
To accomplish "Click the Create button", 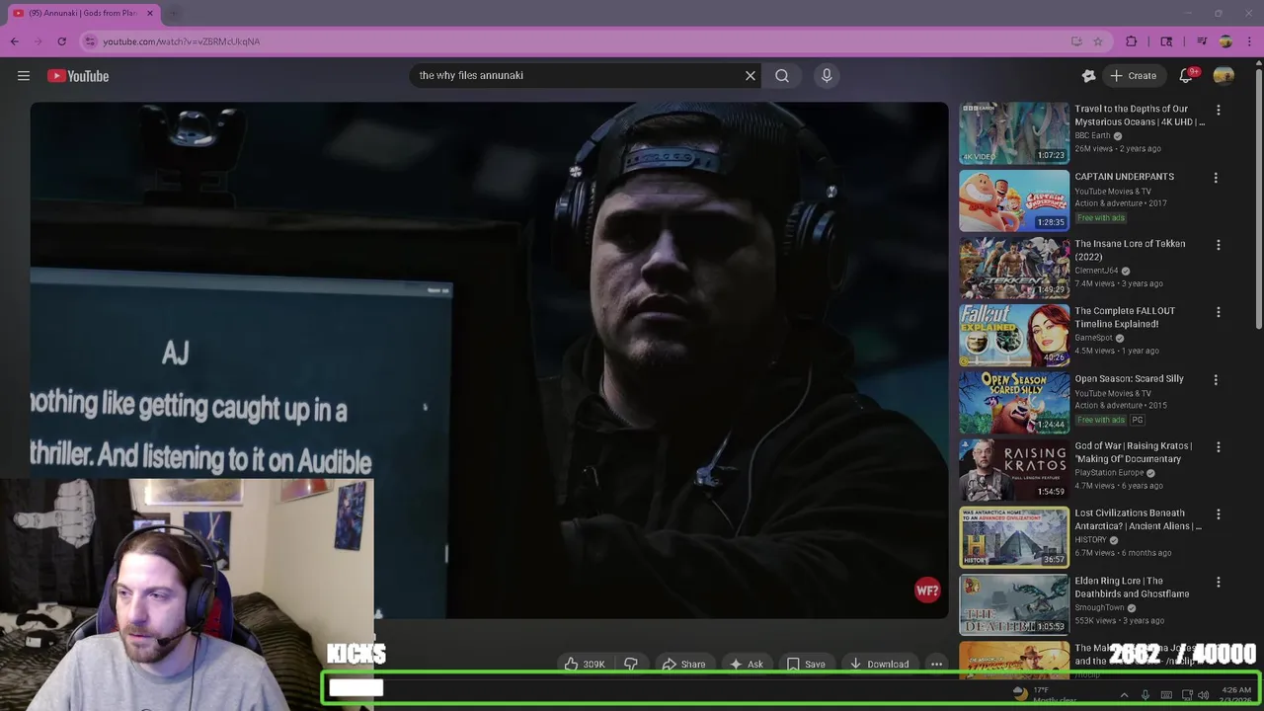I will tap(1133, 75).
